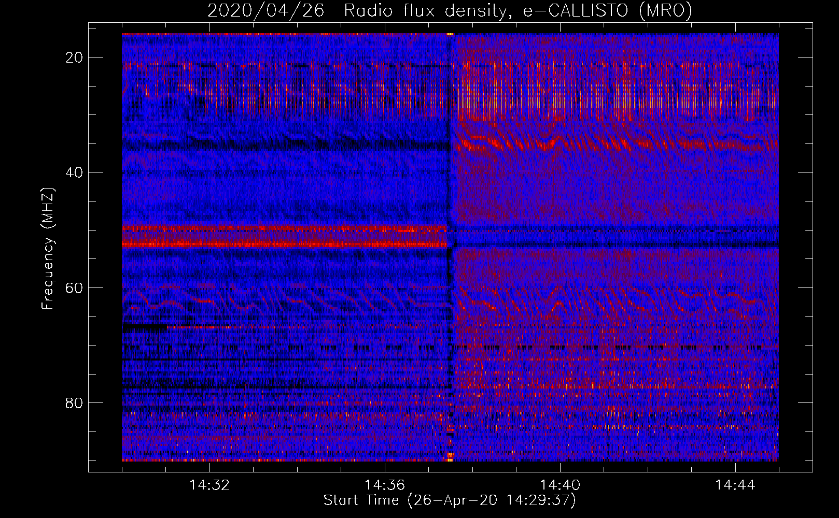Click the time tick label '14:32'

tap(209, 485)
